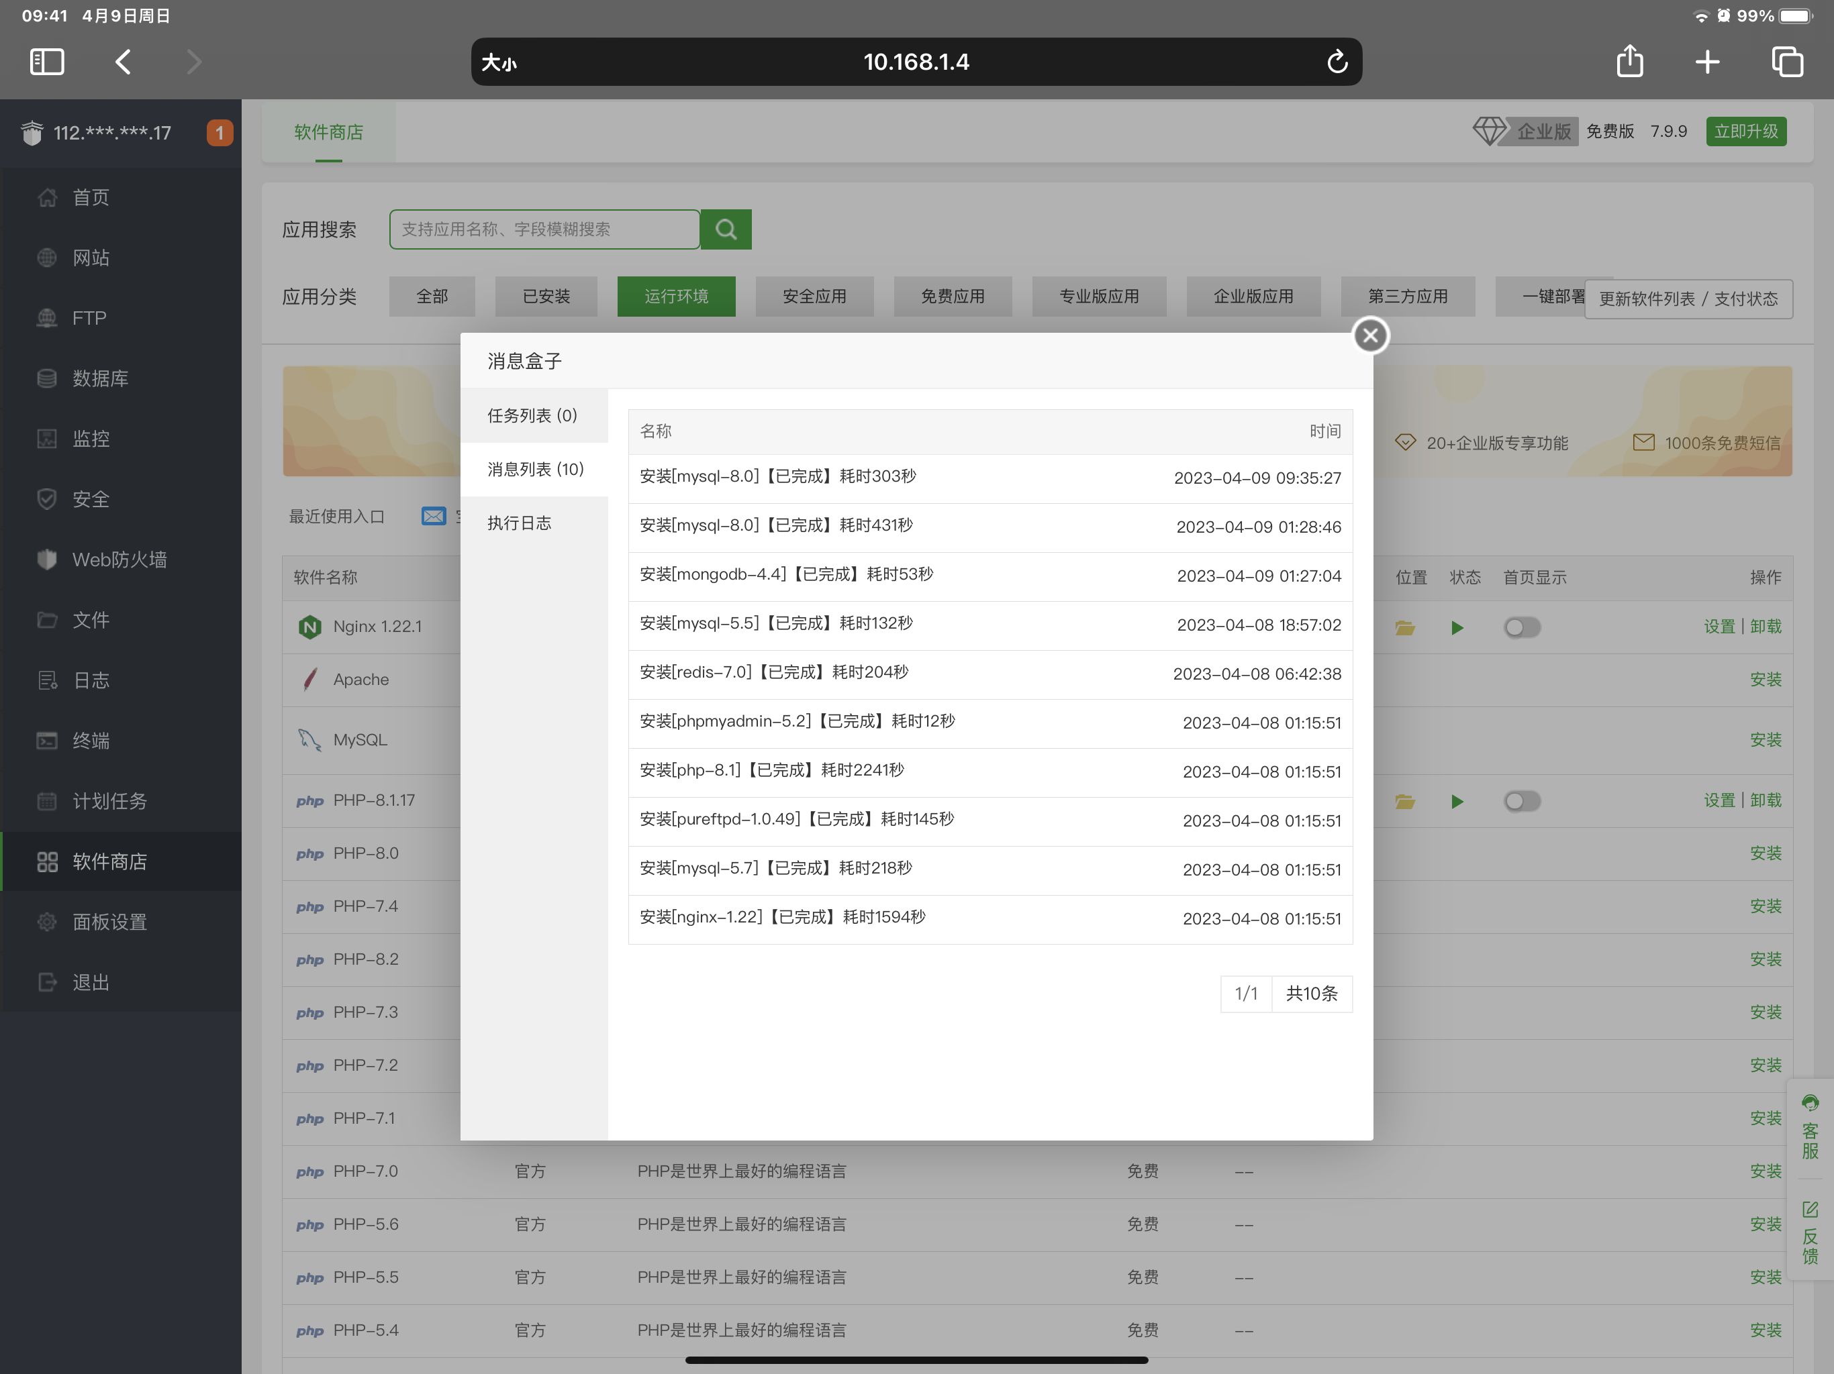Open 终端 in the sidebar

[x=121, y=741]
